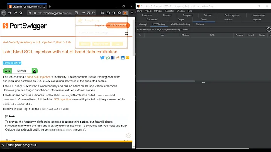Screen dimensions: 271x152
Task: Follow the SQL injection breadcrumb link
Action: pos(44,42)
